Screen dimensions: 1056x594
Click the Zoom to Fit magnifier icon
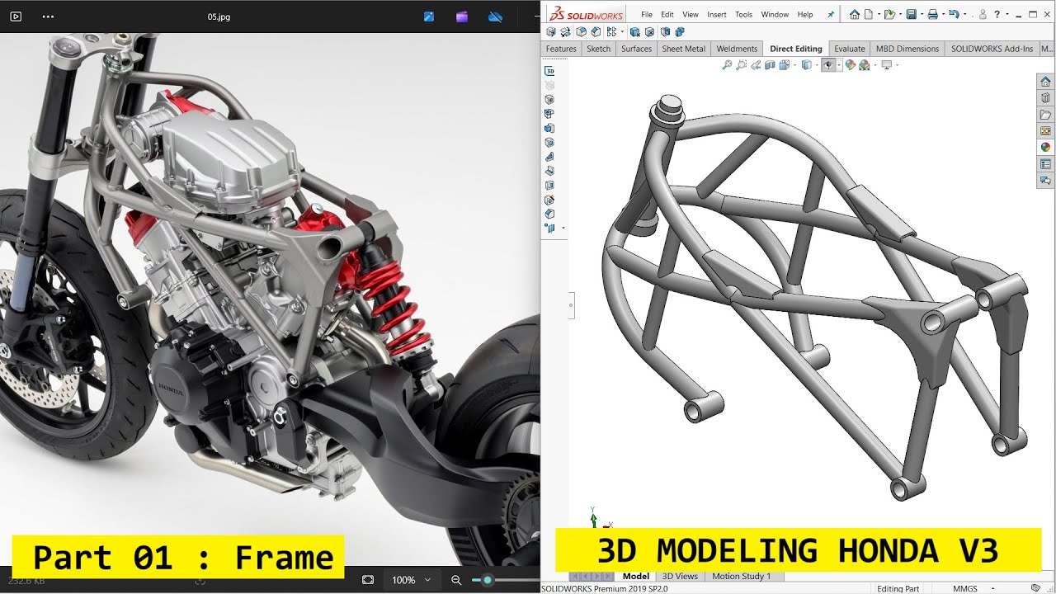[727, 65]
